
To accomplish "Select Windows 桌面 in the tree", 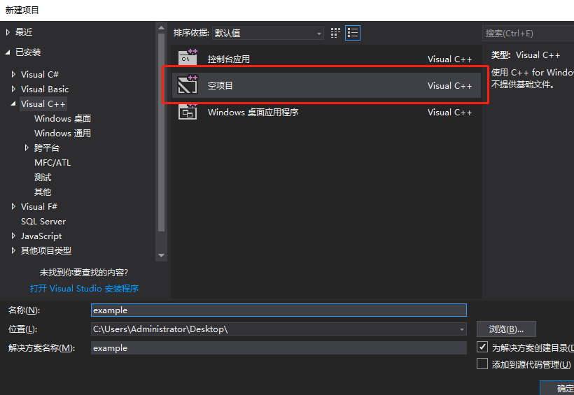I will pyautogui.click(x=62, y=119).
